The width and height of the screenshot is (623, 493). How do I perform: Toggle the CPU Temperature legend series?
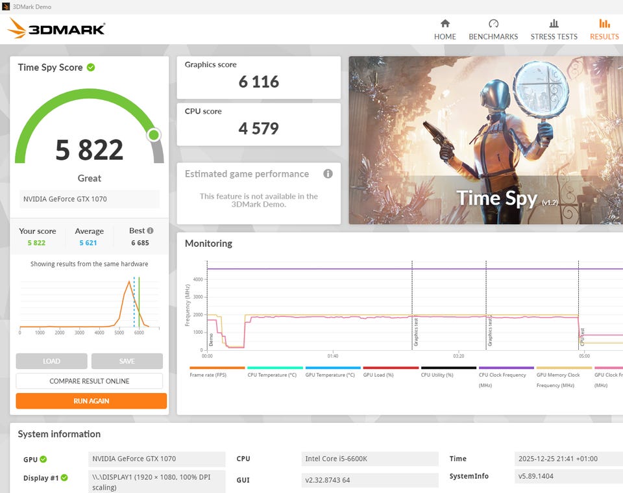pos(275,372)
